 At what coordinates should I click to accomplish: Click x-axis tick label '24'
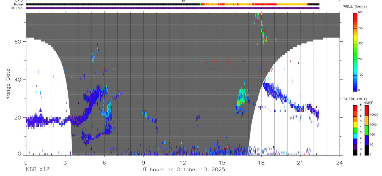(x=339, y=162)
